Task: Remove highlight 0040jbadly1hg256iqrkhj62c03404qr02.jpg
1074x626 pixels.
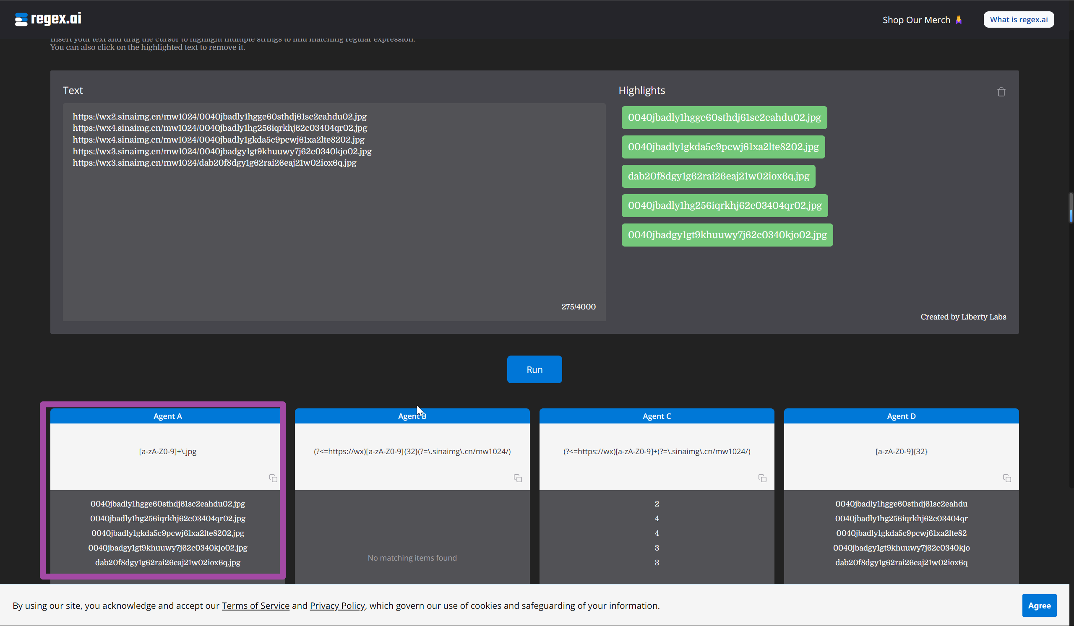Action: 725,206
